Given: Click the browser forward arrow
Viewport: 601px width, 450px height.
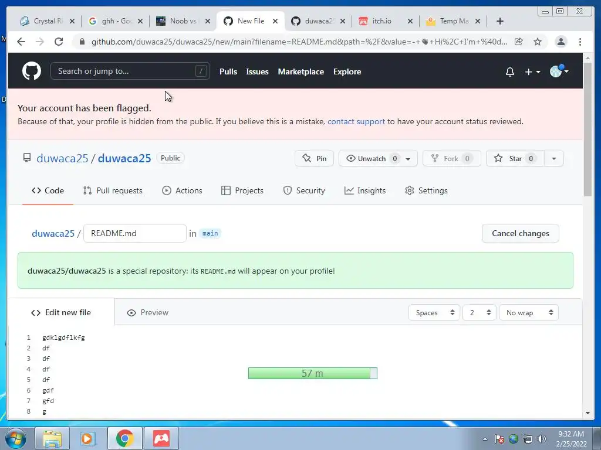Looking at the screenshot, I should point(40,42).
